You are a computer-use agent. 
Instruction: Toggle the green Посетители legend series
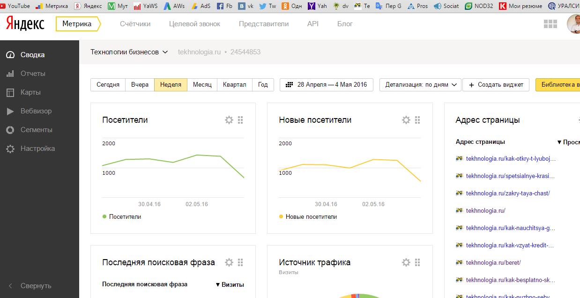(x=122, y=217)
